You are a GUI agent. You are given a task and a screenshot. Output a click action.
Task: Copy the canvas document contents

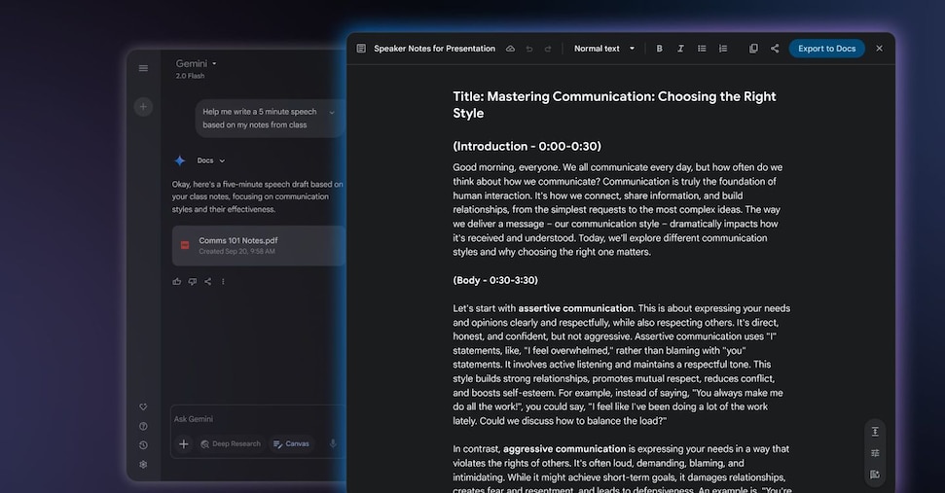tap(753, 49)
